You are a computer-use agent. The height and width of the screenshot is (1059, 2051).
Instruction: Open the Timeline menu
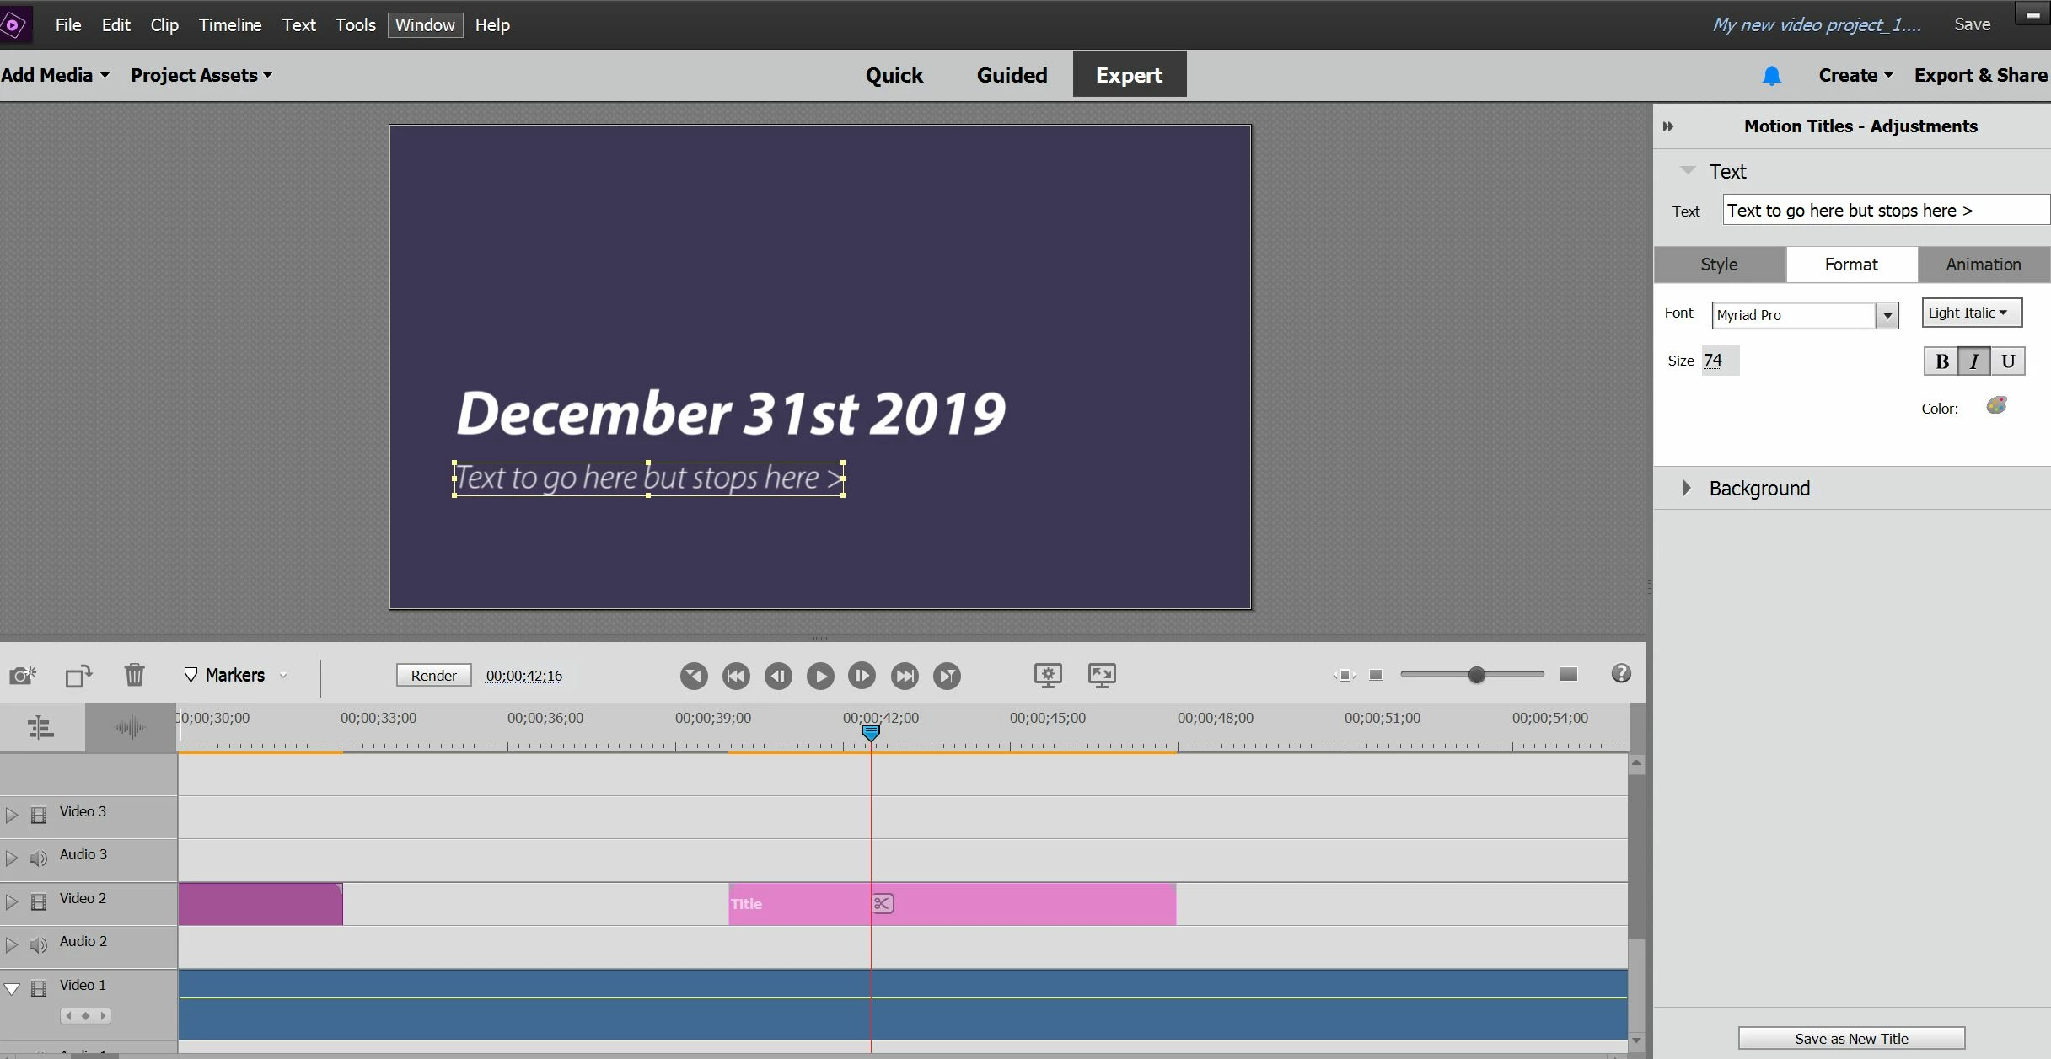[x=230, y=25]
